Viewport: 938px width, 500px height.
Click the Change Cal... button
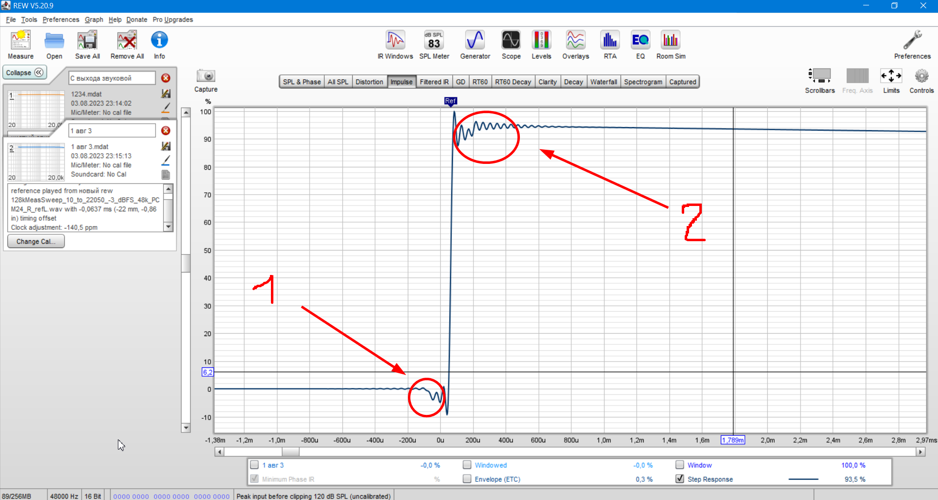[36, 241]
